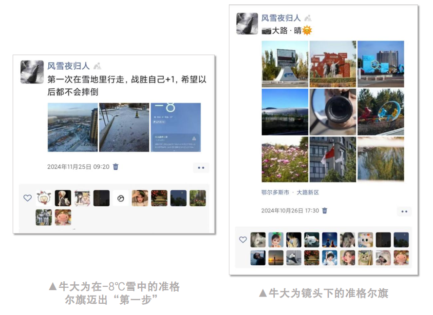Open location 鄂尔多斯市 · 大路新区
Image resolution: width=433 pixels, height=315 pixels.
click(x=290, y=192)
